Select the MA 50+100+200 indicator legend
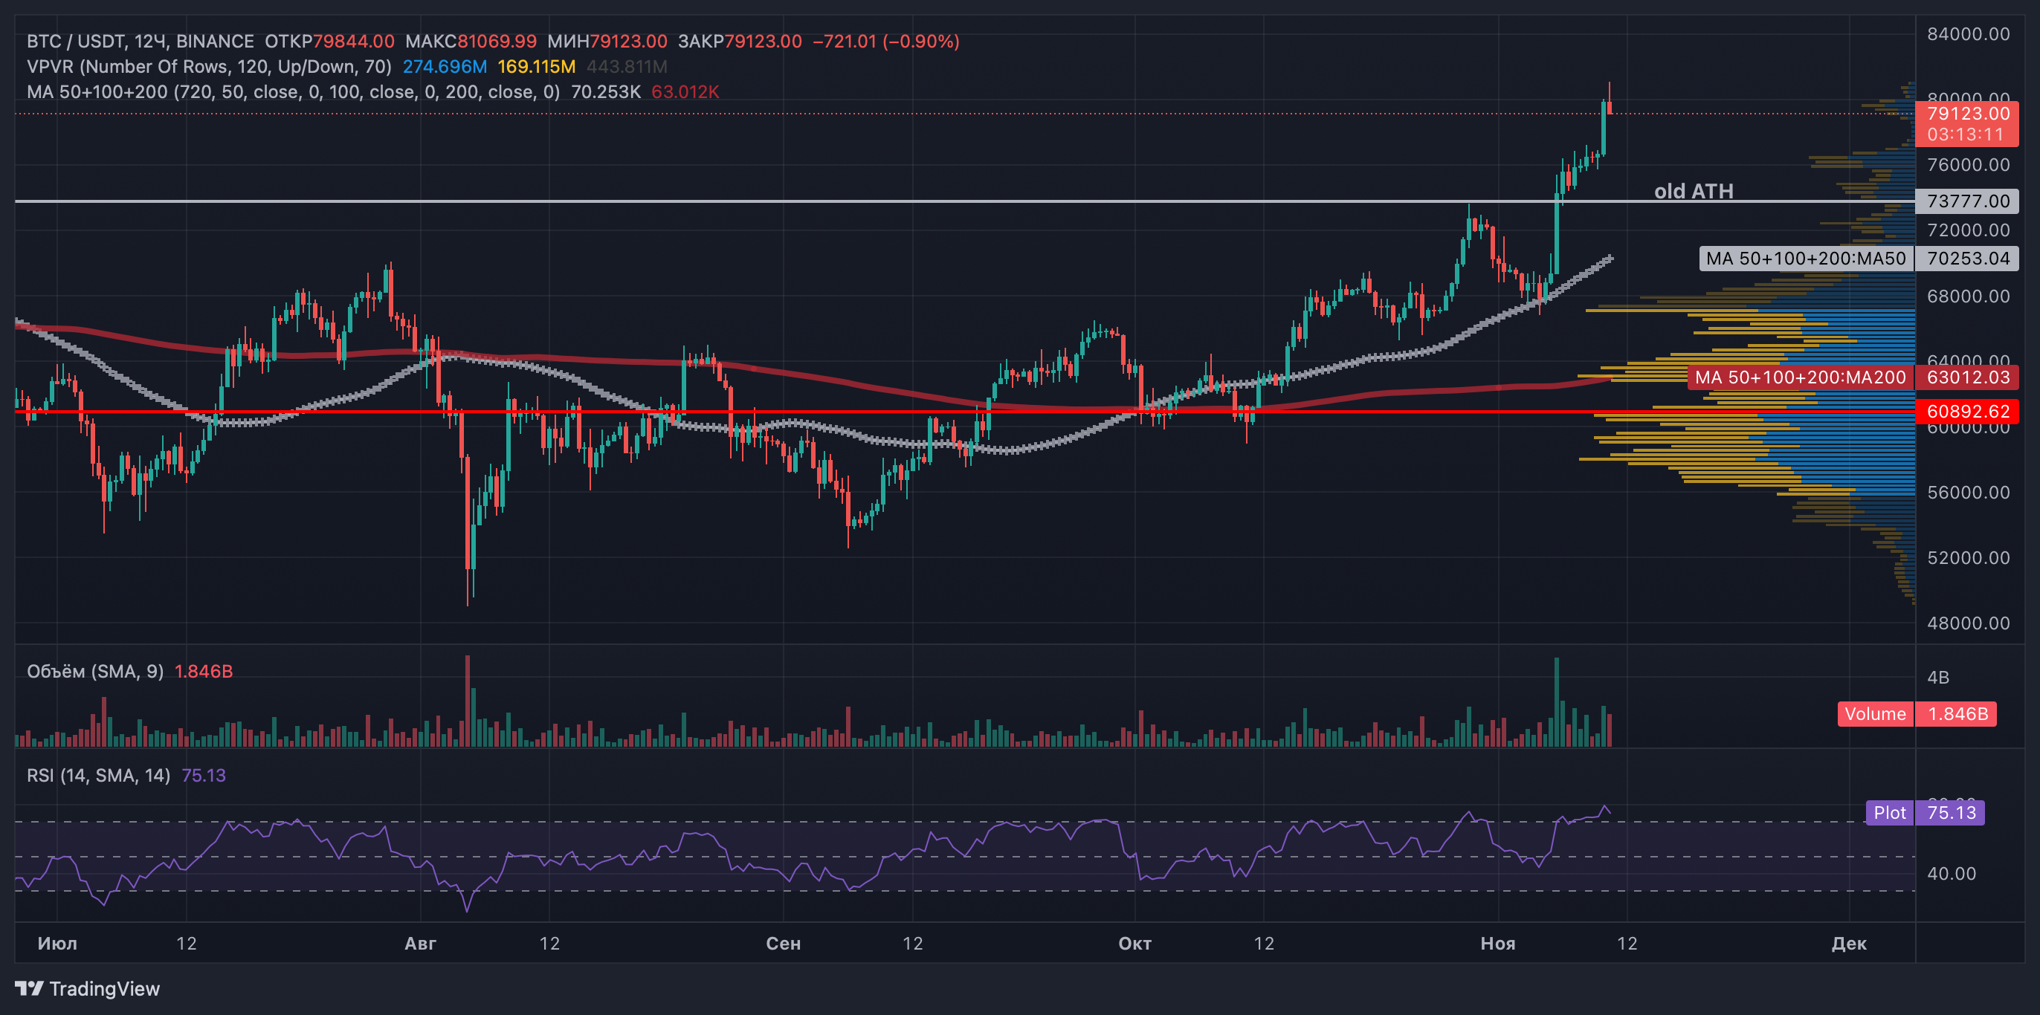The image size is (2040, 1015). point(293,92)
